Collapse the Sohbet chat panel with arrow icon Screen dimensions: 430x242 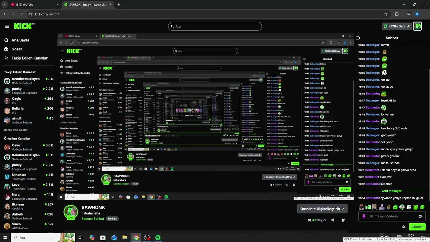point(358,38)
